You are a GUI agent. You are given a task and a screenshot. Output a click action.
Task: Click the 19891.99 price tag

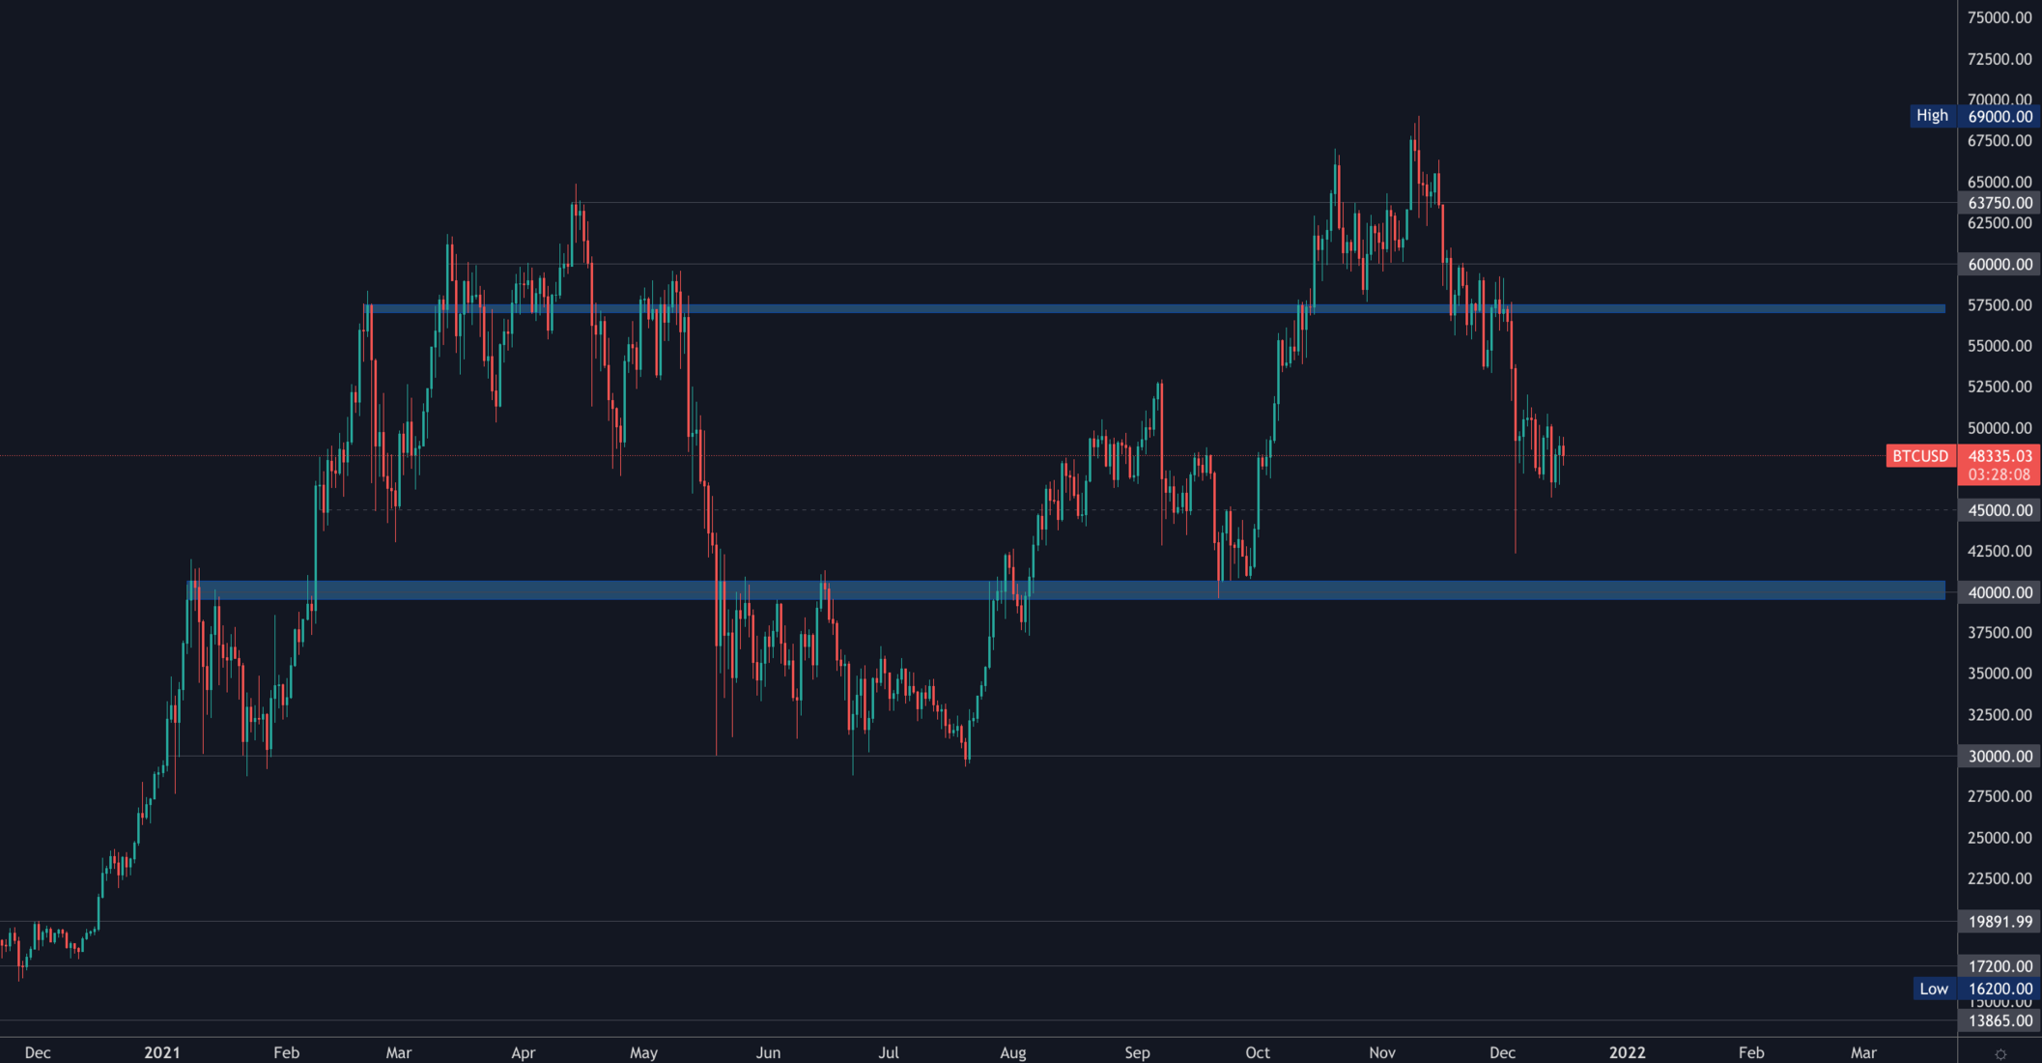[1999, 922]
